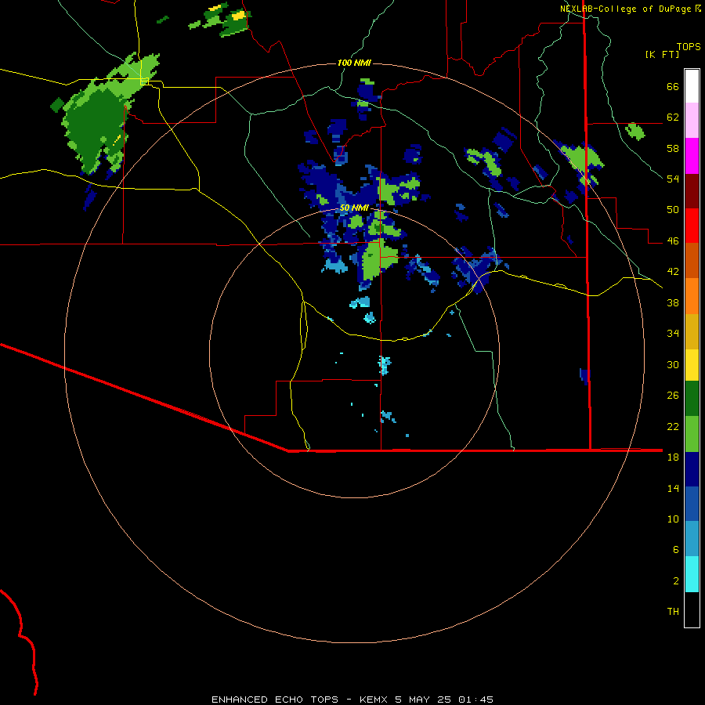Viewport: 705px width, 705px height.
Task: Select the legend value 62
Action: click(x=673, y=117)
